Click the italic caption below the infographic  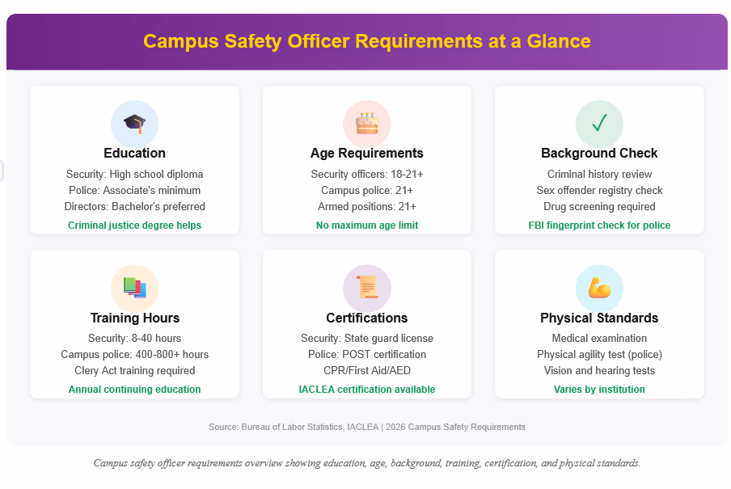pyautogui.click(x=366, y=463)
